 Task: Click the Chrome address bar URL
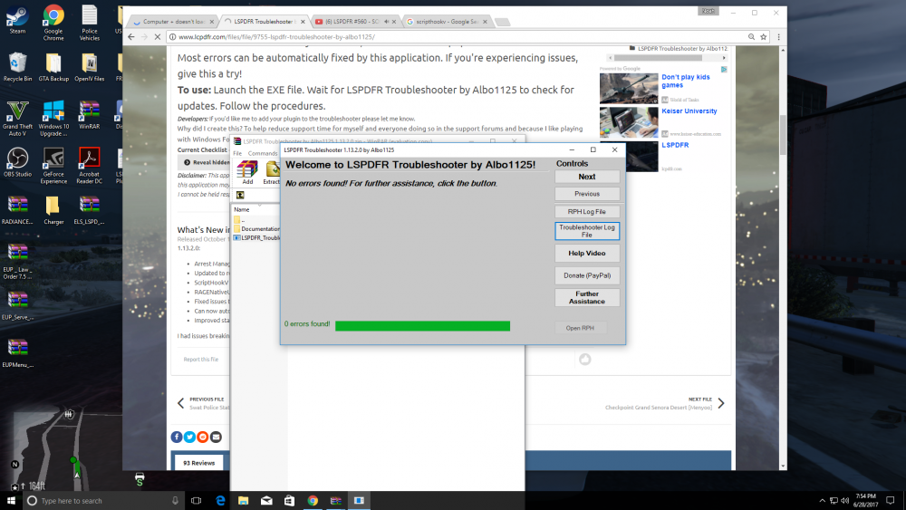click(x=276, y=37)
